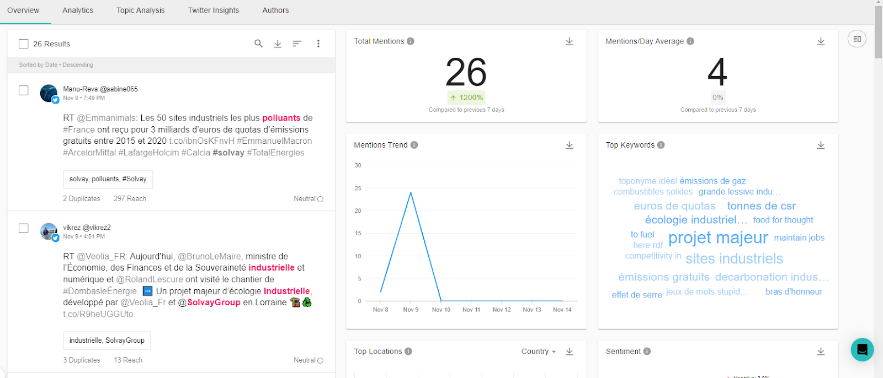Viewport: 883px width, 378px height.
Task: Show info for Top Locations
Action: point(408,352)
